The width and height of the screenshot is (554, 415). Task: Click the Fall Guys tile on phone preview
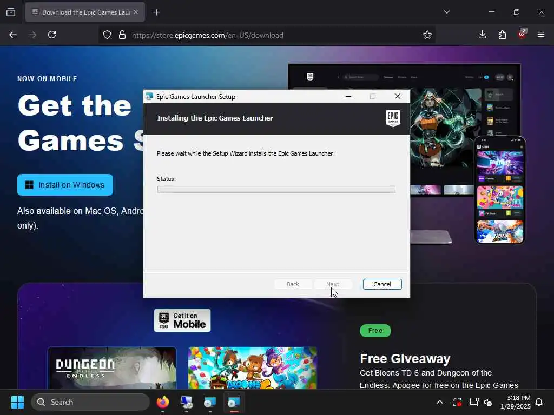(500, 198)
